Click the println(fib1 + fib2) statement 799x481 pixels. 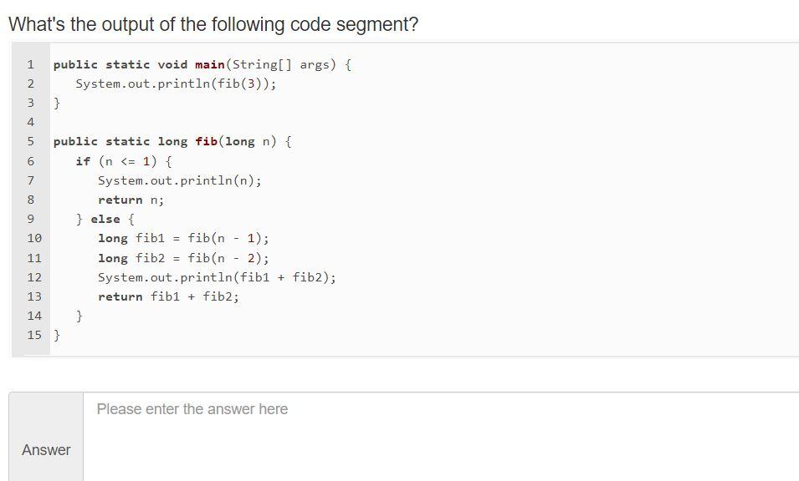pyautogui.click(x=218, y=277)
